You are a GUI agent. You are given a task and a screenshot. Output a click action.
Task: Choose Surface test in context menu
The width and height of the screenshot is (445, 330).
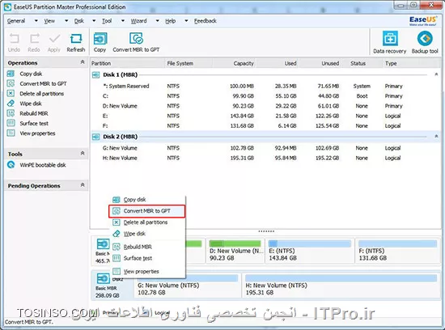[147, 258]
